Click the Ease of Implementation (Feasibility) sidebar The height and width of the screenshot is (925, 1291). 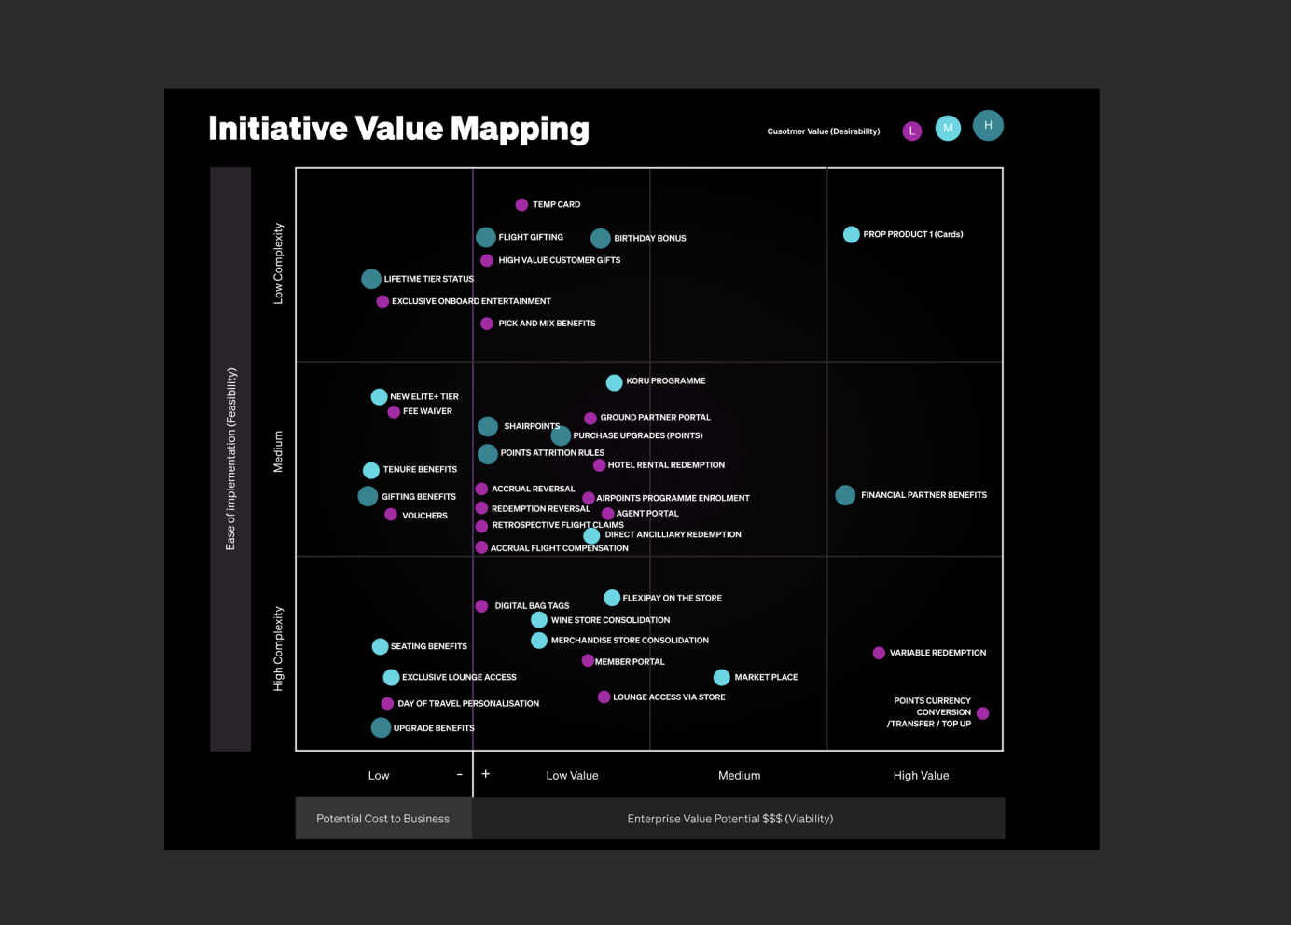230,459
